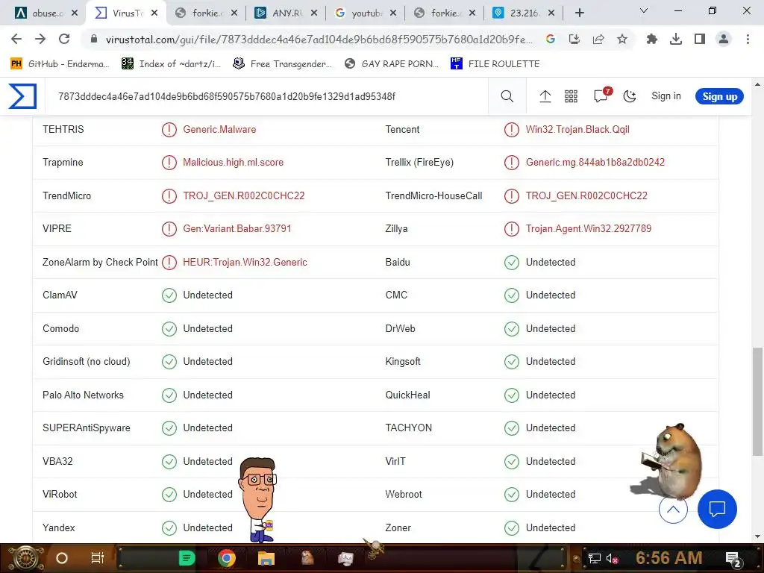Click the Sign in link
The image size is (764, 573).
(666, 96)
